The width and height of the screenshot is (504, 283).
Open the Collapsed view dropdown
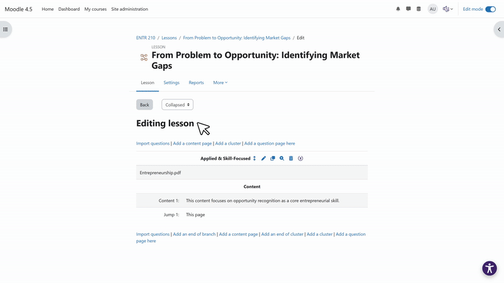[x=177, y=104]
